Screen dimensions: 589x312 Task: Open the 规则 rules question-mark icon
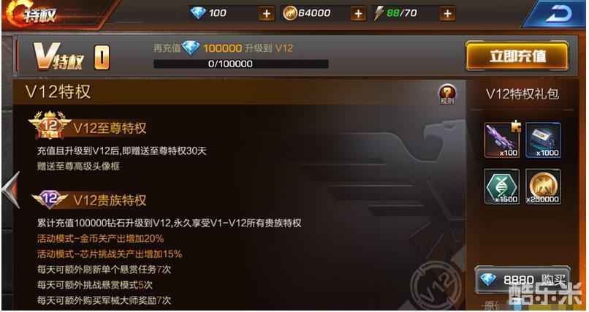pyautogui.click(x=447, y=94)
